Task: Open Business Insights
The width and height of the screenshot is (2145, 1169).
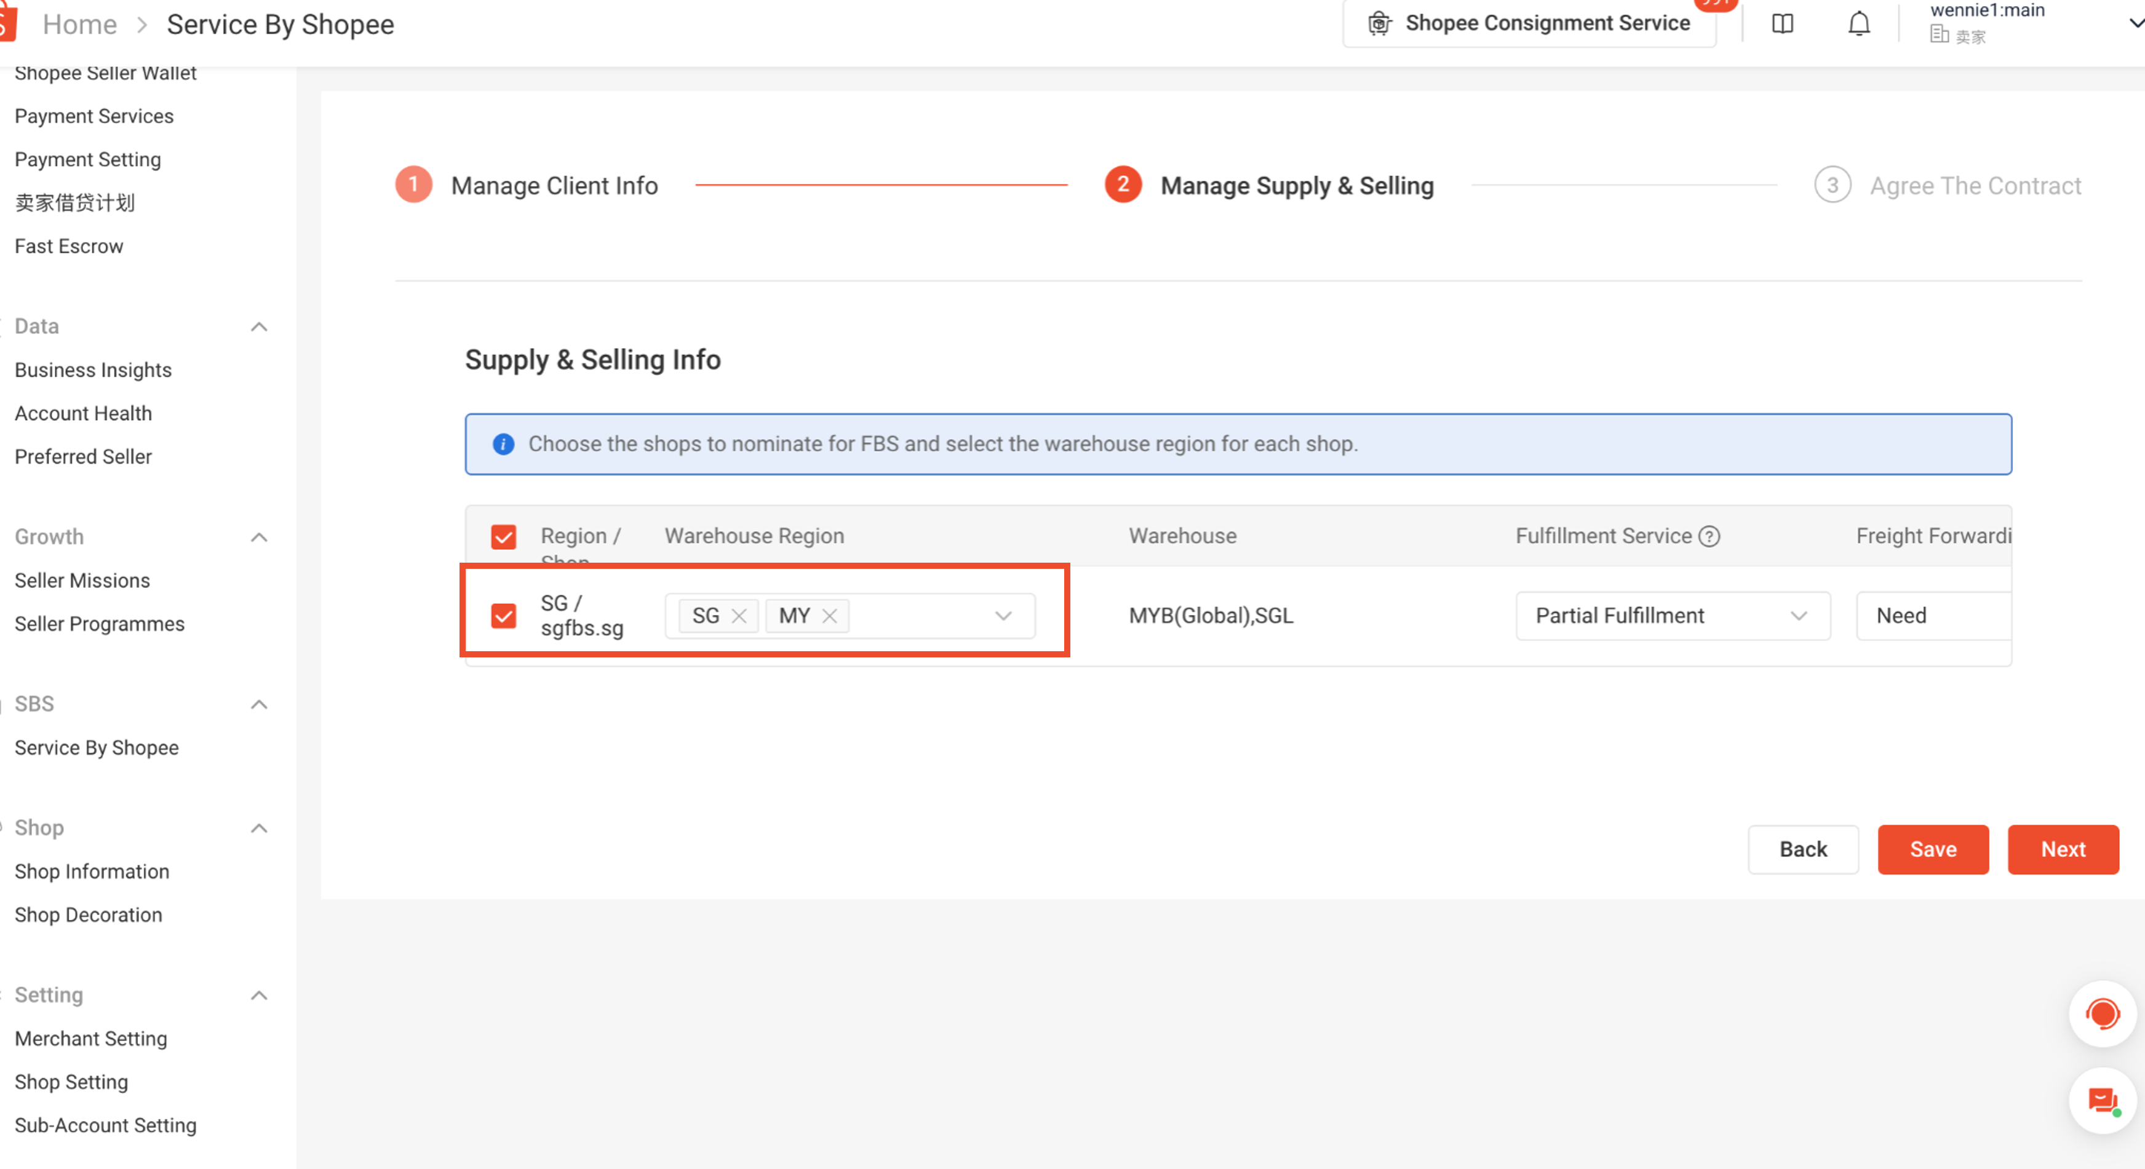Action: tap(94, 370)
